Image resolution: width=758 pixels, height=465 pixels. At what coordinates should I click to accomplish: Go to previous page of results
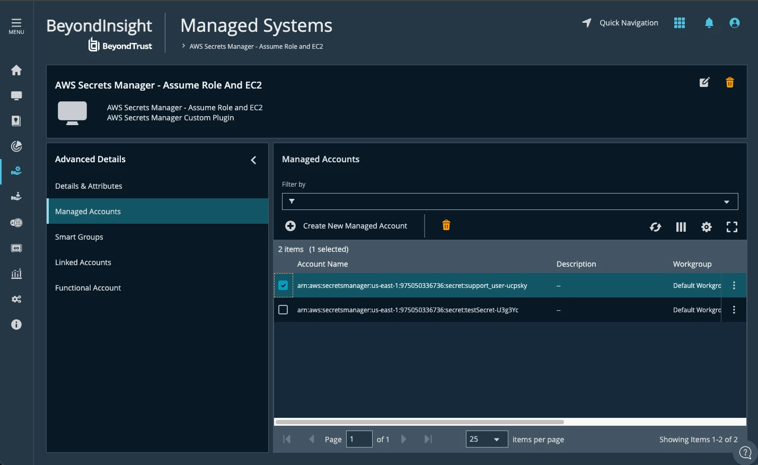312,439
